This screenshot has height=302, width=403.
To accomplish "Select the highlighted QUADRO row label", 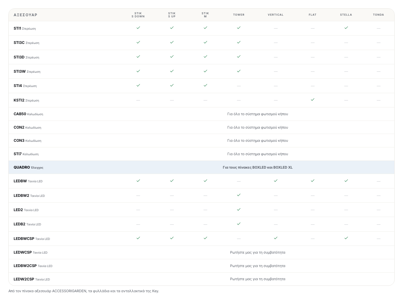I will [29, 167].
